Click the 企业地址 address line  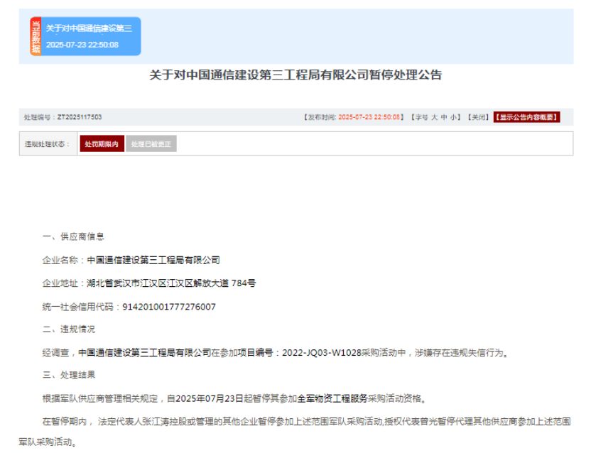[149, 283]
